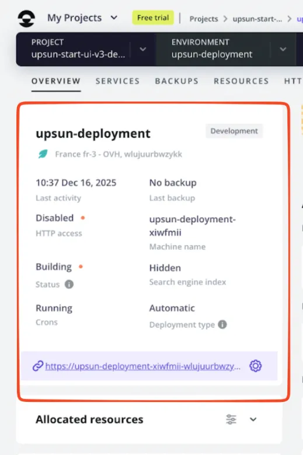Open the upsun-deployment environment URL link
Viewport: 303px width, 455px height.
coord(143,366)
